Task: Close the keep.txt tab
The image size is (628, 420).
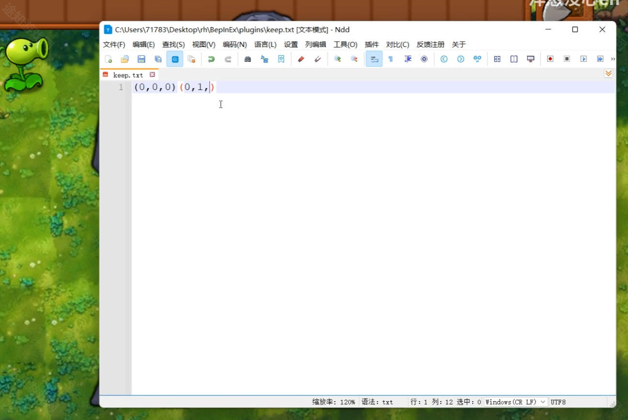Action: [x=152, y=75]
